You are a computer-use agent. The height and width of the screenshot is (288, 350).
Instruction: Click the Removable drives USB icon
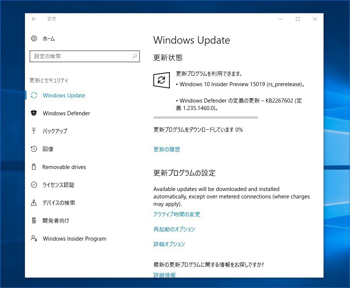point(34,167)
